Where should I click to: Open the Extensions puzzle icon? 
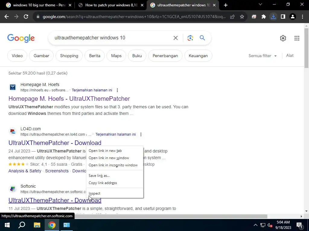[x=264, y=17]
